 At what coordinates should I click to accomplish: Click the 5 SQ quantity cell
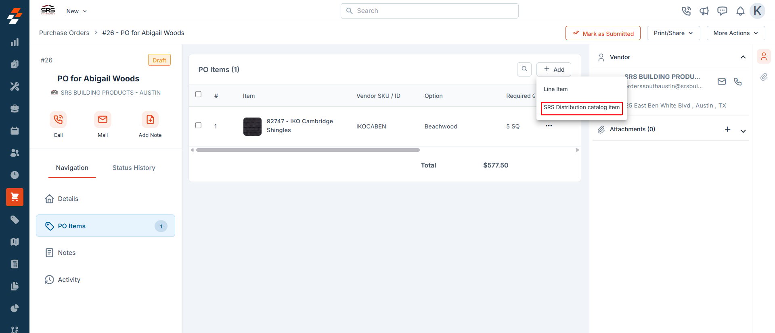click(x=513, y=126)
